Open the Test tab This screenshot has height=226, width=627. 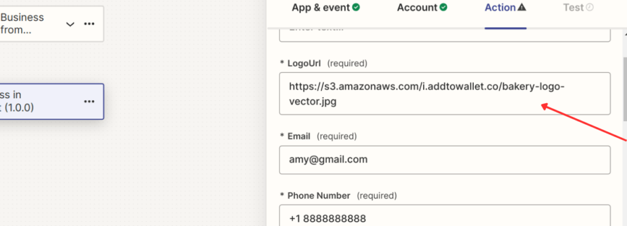pos(578,8)
